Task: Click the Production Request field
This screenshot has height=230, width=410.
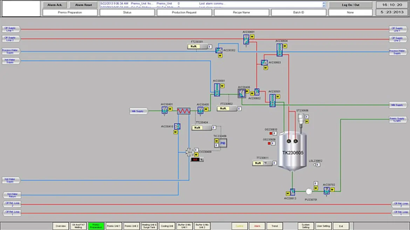Action: [184, 12]
